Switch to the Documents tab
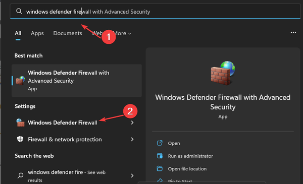 pyautogui.click(x=68, y=33)
